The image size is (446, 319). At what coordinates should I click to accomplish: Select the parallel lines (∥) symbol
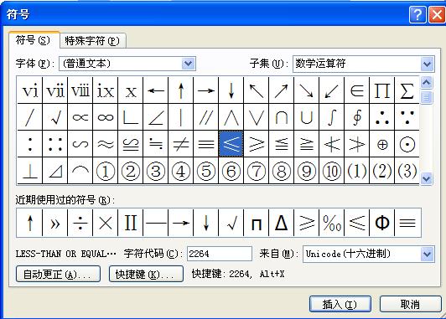coord(206,117)
